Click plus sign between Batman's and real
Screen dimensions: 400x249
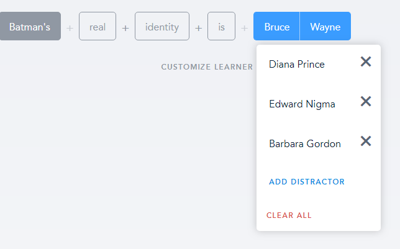[70, 28]
